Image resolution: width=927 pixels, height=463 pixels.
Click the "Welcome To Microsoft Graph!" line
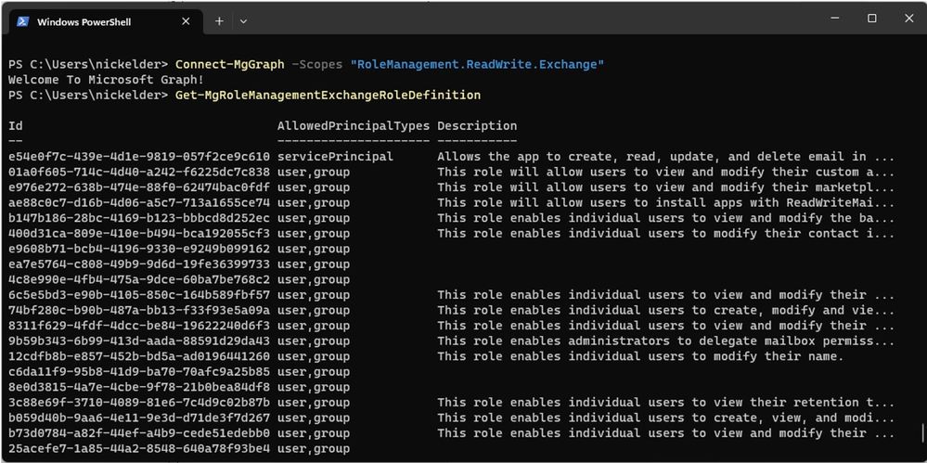106,80
